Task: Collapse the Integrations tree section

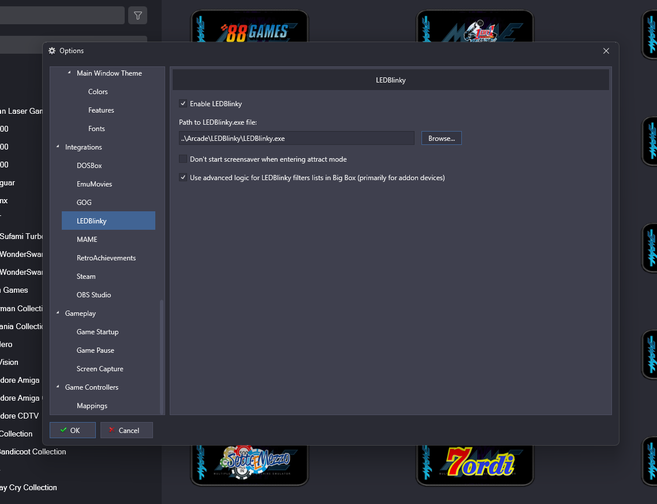Action: (x=58, y=147)
